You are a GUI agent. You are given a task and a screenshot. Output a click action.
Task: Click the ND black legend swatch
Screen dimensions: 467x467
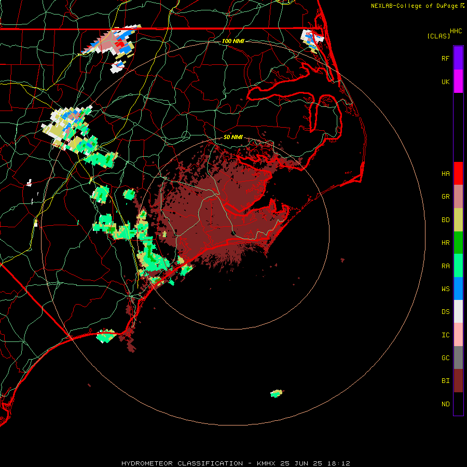[458, 404]
